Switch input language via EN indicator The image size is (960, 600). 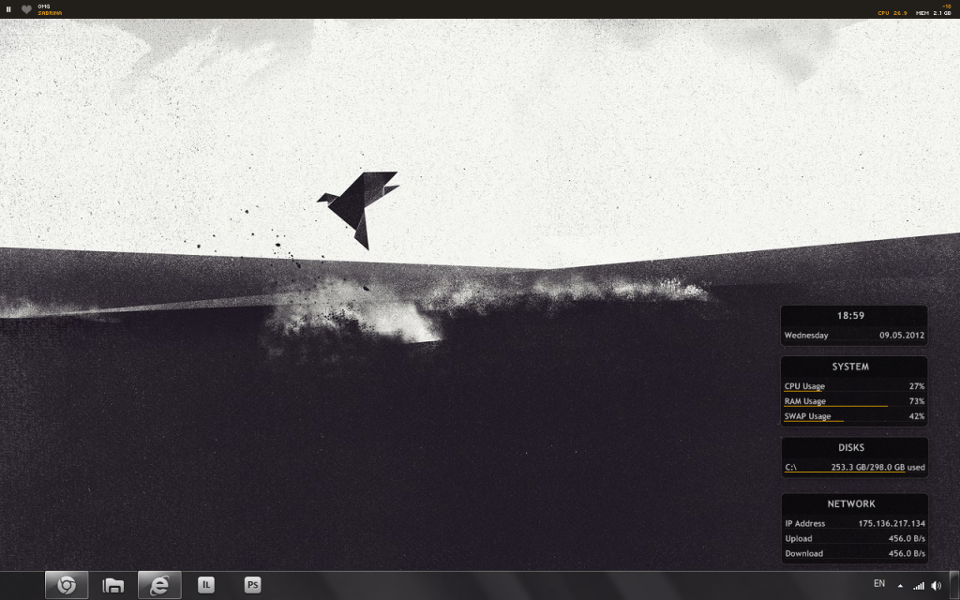point(879,583)
